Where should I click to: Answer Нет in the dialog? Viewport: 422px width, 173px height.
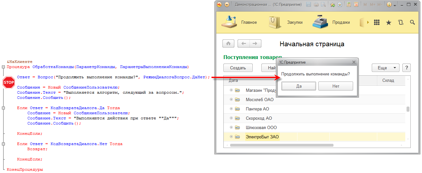tap(336, 86)
